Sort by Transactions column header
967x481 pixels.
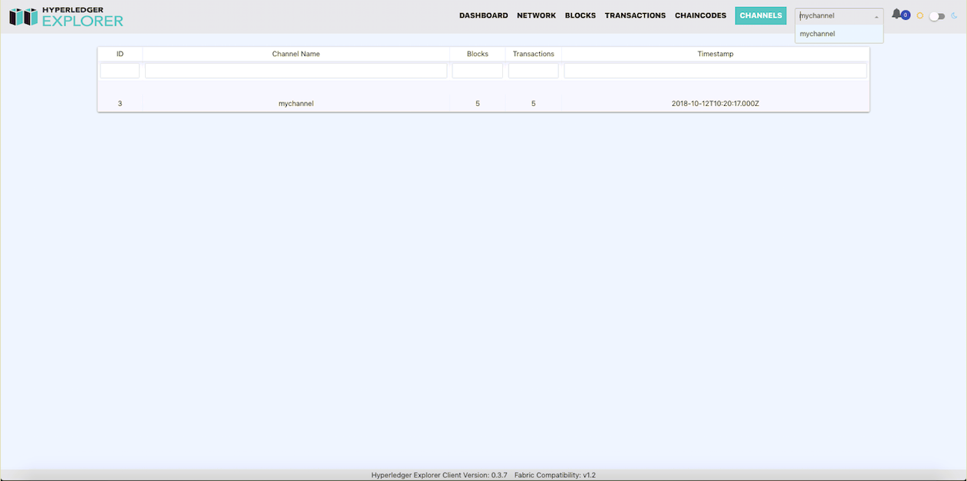tap(534, 54)
